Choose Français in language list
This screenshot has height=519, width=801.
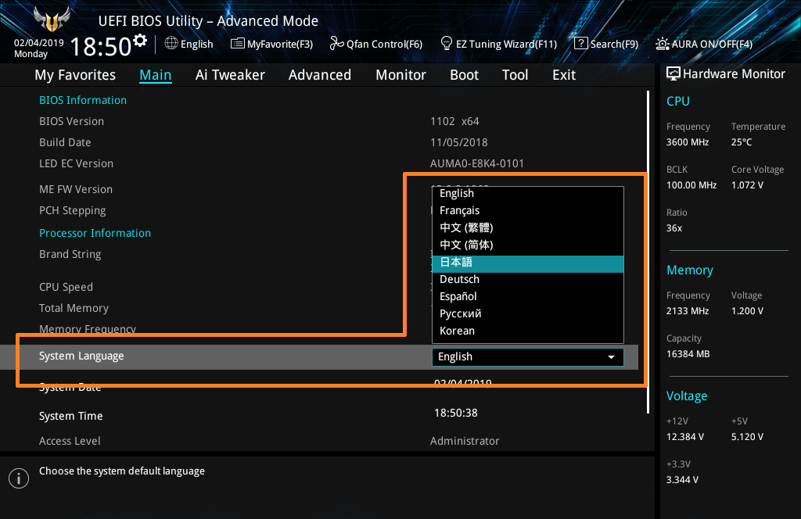pyautogui.click(x=528, y=210)
